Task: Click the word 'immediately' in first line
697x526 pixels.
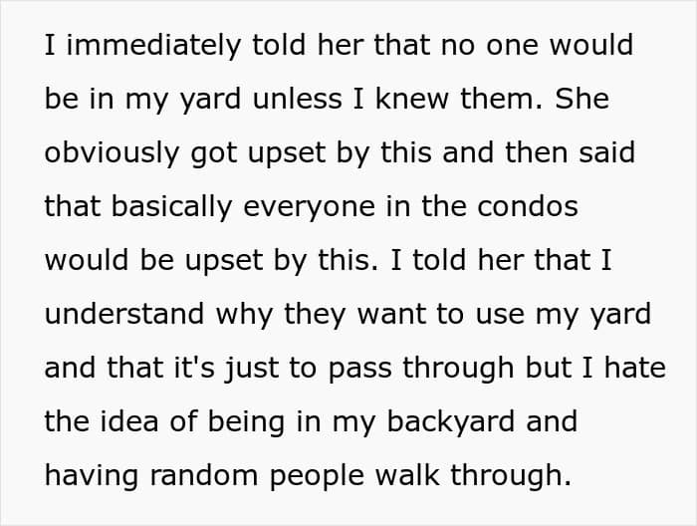Action: [x=153, y=46]
